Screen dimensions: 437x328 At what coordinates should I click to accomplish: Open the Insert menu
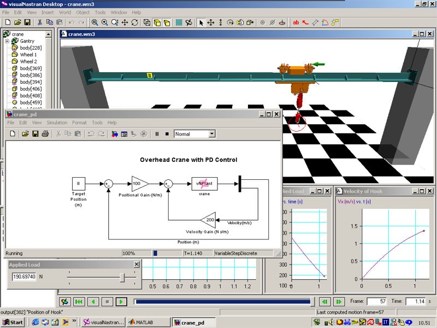tap(48, 13)
